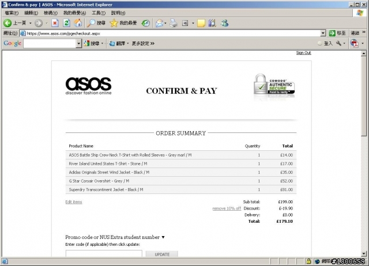Viewport: 369px width, 266px height.
Task: Click the grey Forward arrow button
Action: tap(39, 23)
